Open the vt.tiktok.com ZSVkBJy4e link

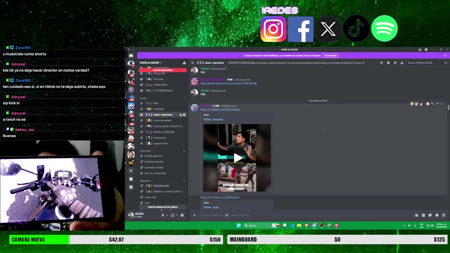click(220, 110)
